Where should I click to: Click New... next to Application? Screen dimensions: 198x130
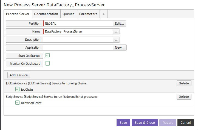[x=120, y=48]
